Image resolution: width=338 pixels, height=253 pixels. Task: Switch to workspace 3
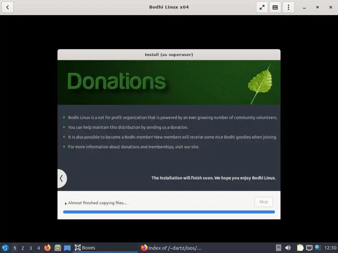[31, 248]
